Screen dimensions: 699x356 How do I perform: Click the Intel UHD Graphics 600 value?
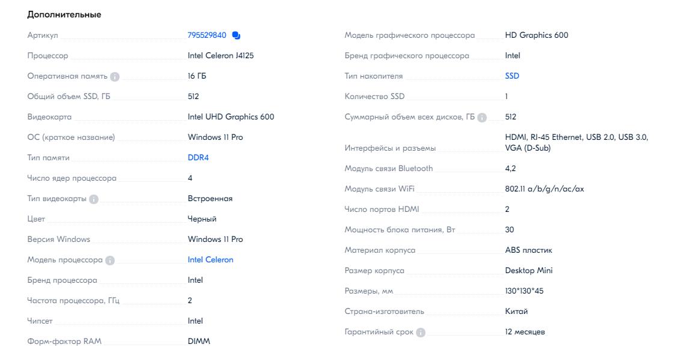(231, 117)
